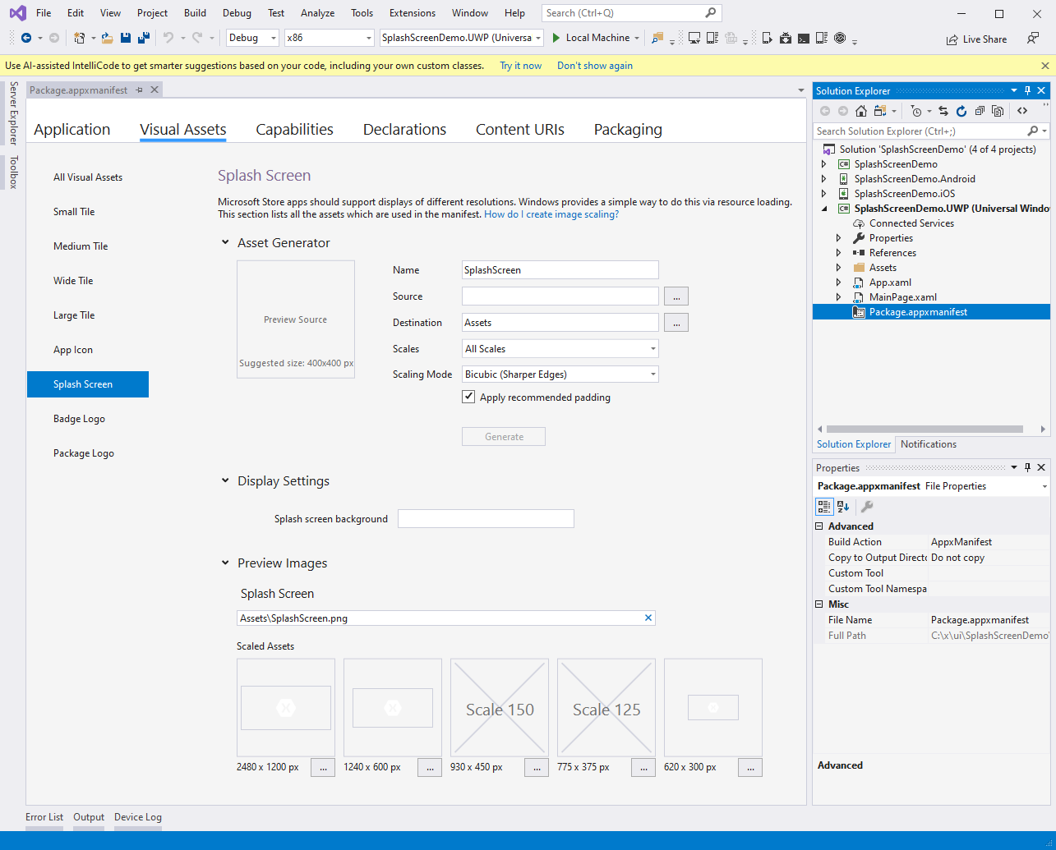
Task: Open the Debug menu
Action: [x=237, y=13]
